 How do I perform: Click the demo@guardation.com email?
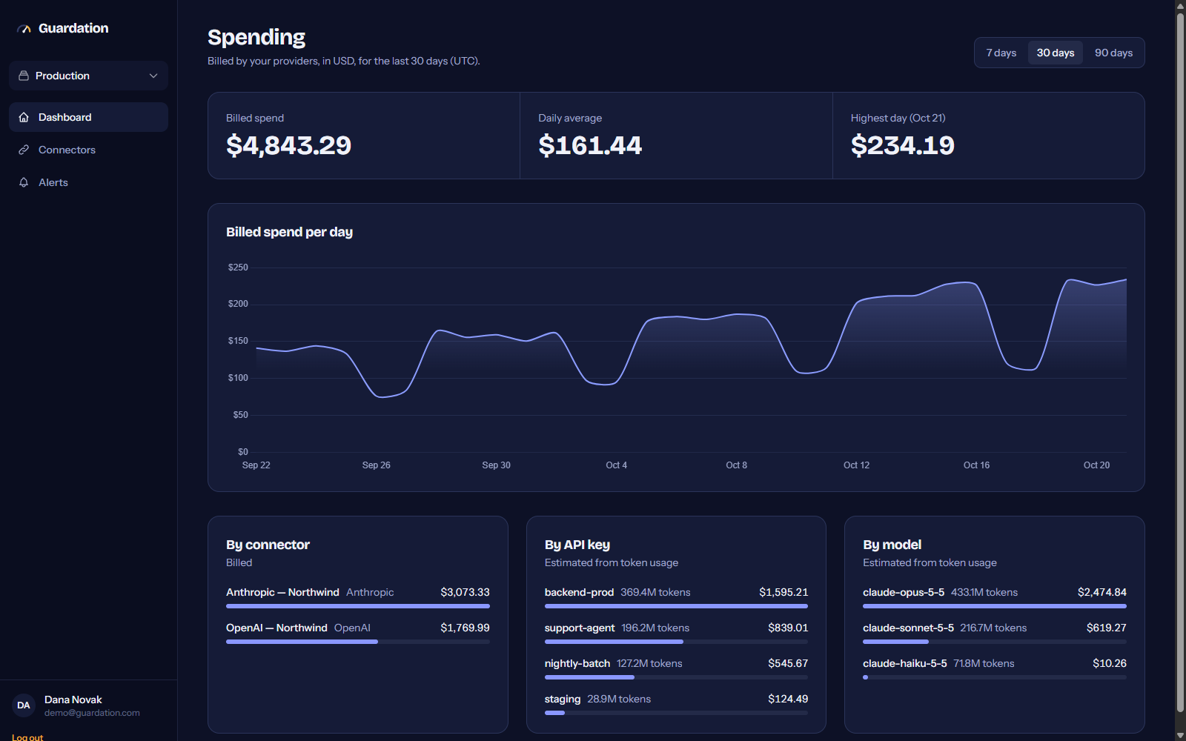click(92, 713)
